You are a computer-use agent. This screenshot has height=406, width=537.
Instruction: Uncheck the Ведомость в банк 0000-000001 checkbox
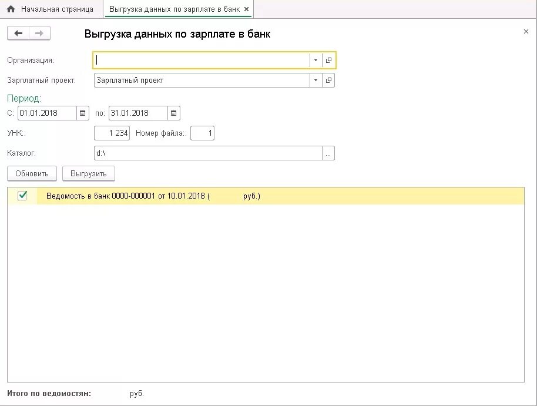coord(22,196)
